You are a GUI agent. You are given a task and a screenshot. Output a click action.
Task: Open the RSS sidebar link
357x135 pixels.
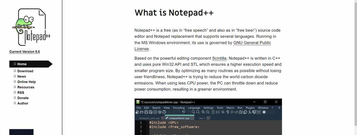tap(20, 92)
